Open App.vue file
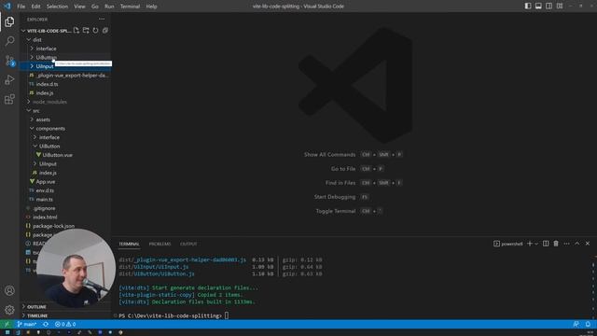597x336 pixels. point(65,181)
